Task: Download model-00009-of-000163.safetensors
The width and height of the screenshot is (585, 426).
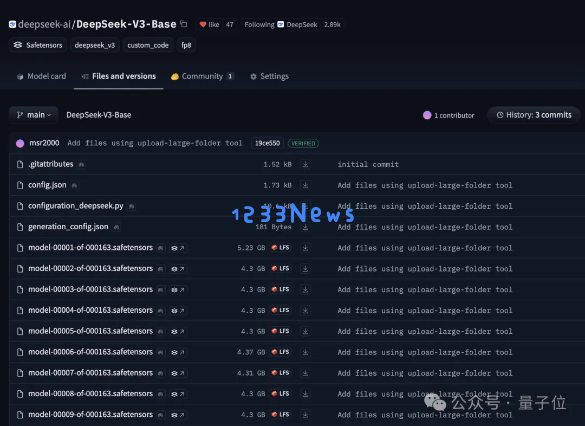Action: tap(305, 415)
